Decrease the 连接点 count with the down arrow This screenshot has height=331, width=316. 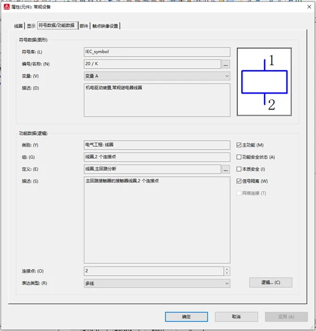click(x=227, y=273)
